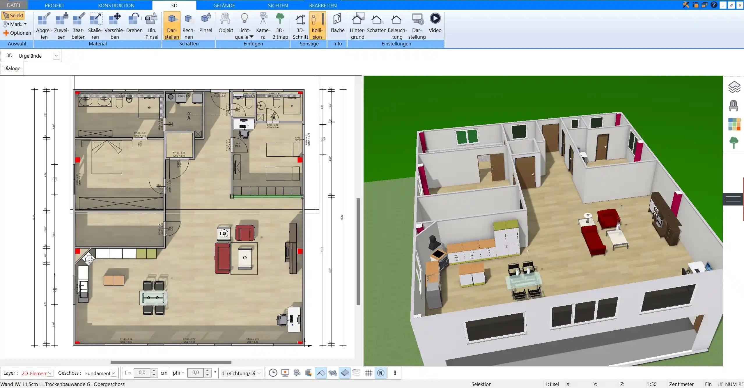Viewport: 744px width, 388px height.
Task: Click the clock icon in bottom toolbar
Action: (x=273, y=373)
